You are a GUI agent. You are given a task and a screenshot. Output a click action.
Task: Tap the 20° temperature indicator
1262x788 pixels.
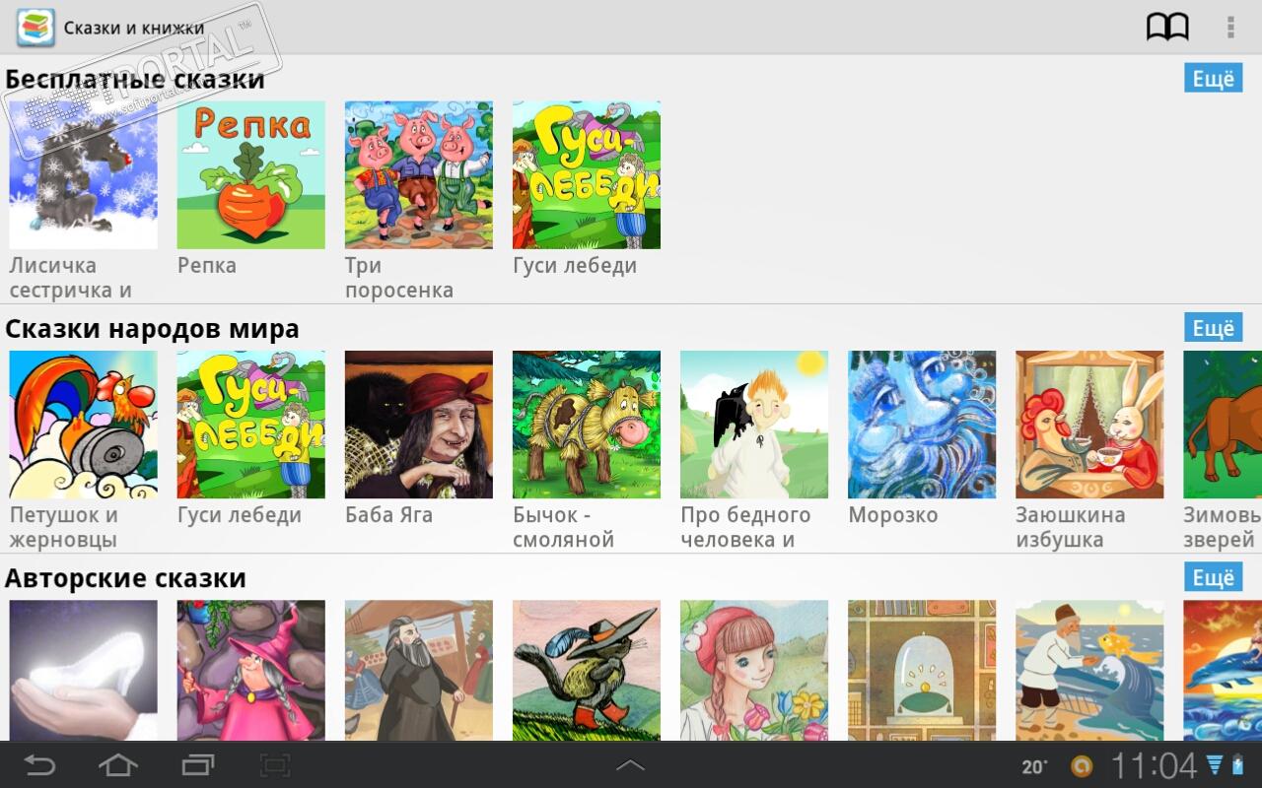1034,766
